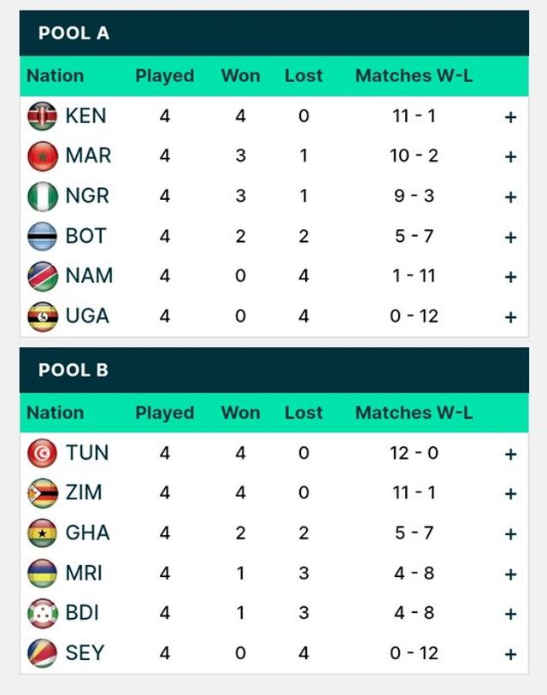Click the Kenya flag icon
This screenshot has width=547, height=695.
(x=42, y=116)
